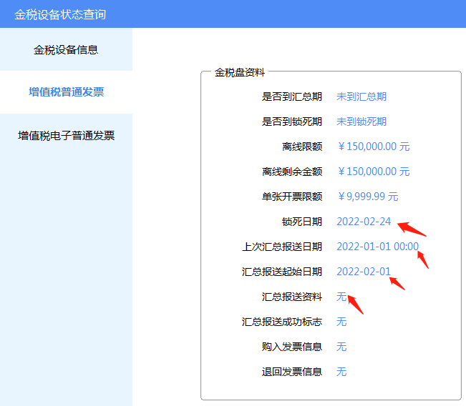
Task: Click the 是否到锁死期 label
Action: pyautogui.click(x=292, y=122)
